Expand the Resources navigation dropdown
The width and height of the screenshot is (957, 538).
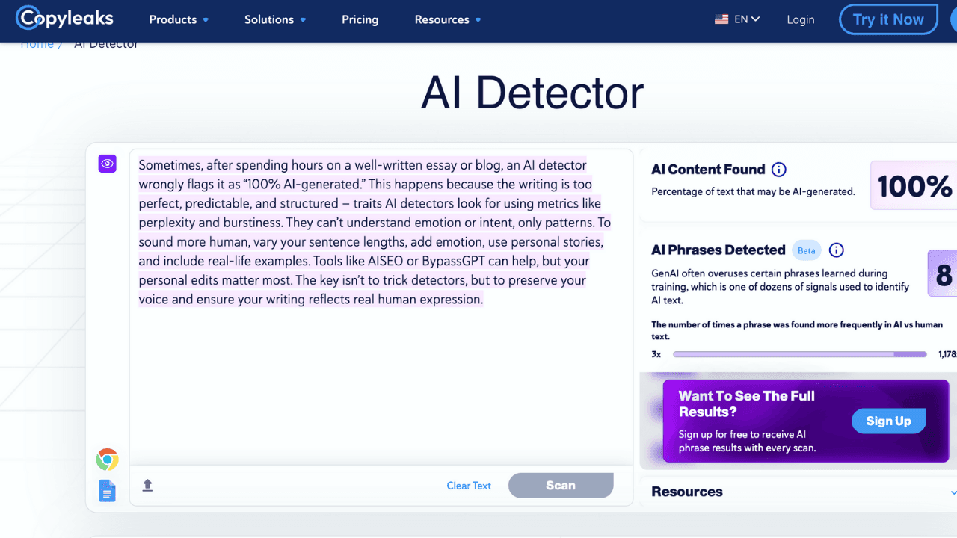(447, 19)
